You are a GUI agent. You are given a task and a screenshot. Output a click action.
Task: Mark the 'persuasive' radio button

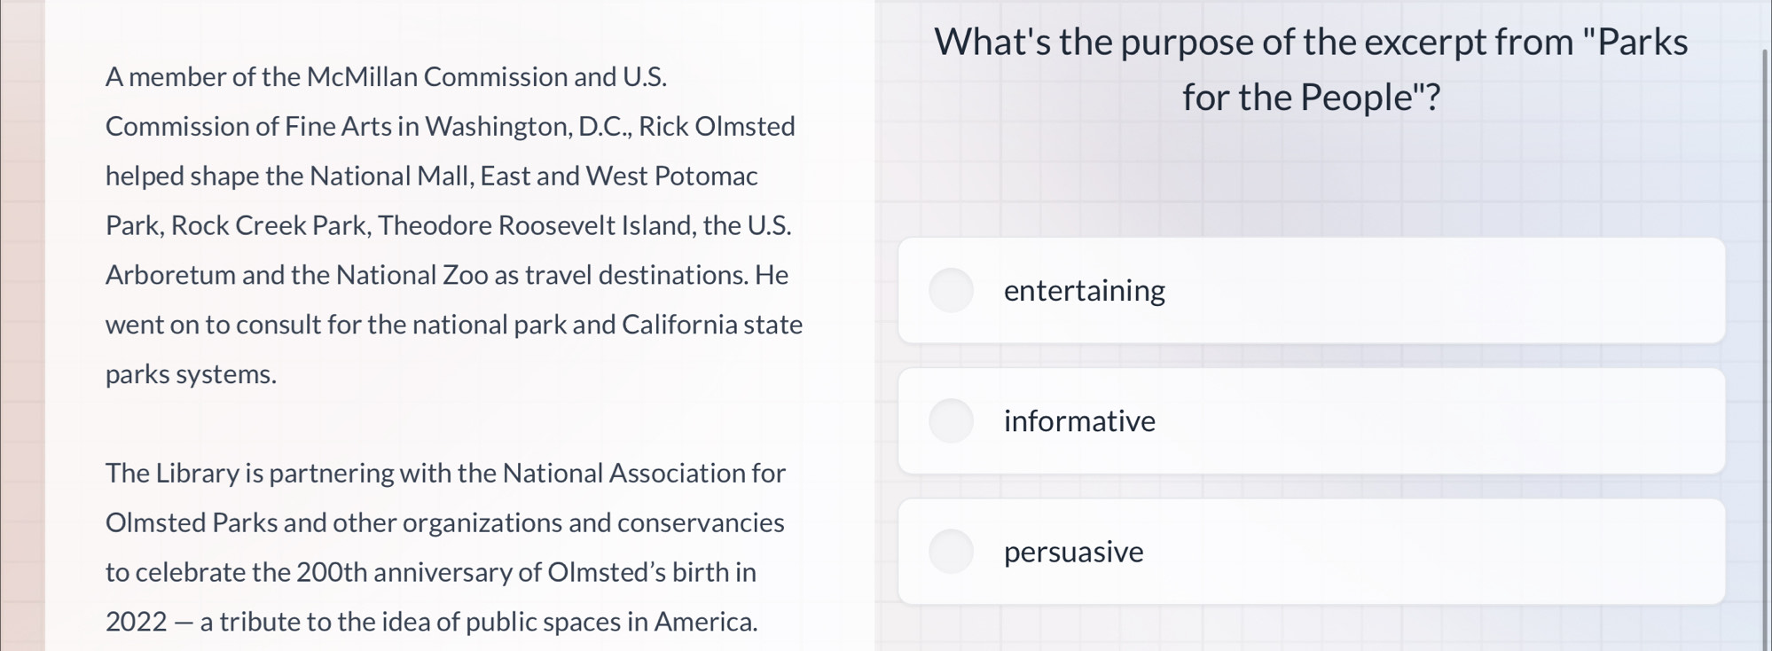951,551
